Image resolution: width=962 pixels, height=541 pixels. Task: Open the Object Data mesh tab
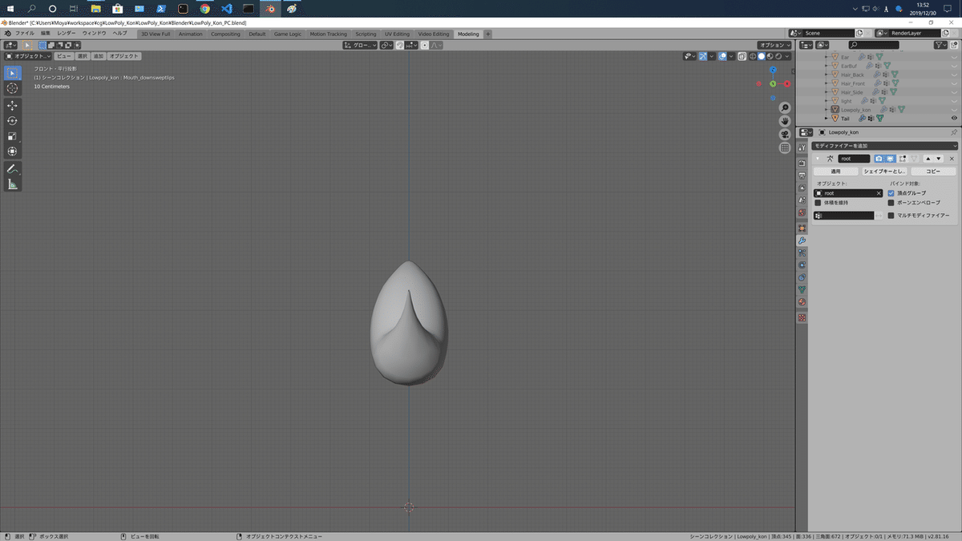(x=802, y=290)
